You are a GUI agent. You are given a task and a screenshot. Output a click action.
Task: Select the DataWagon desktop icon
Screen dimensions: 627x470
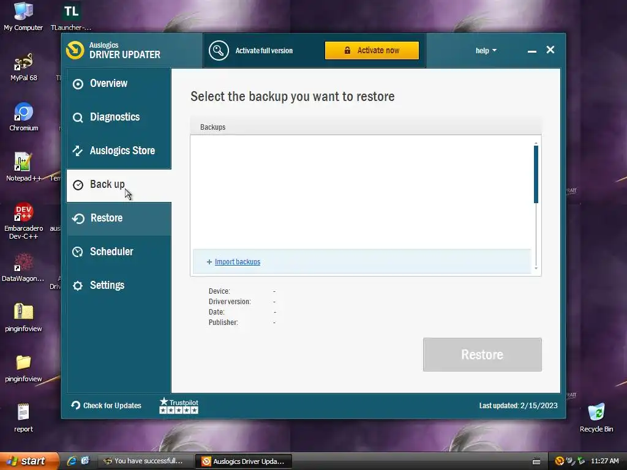click(23, 267)
